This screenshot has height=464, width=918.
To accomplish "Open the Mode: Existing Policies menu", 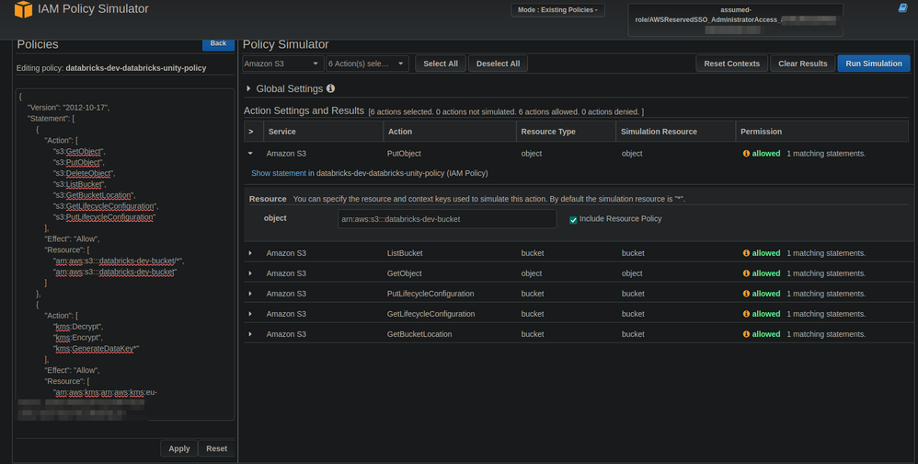I will coord(558,10).
